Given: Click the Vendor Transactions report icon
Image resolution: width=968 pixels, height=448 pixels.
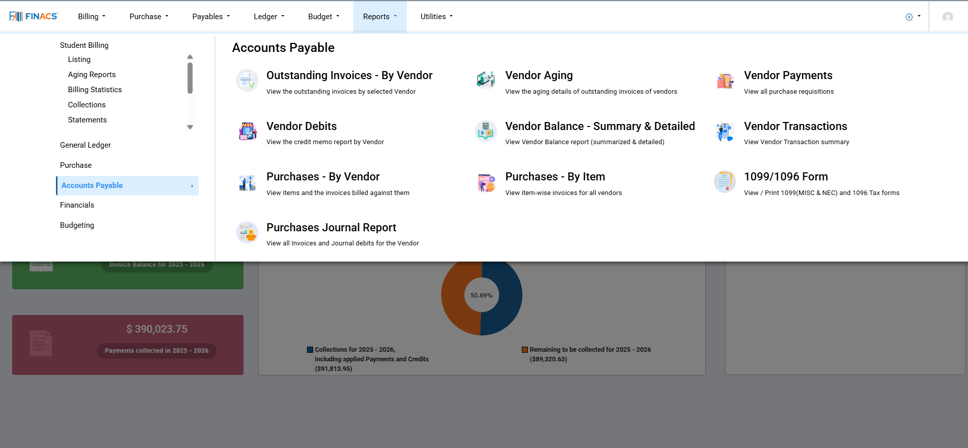Looking at the screenshot, I should coord(725,131).
